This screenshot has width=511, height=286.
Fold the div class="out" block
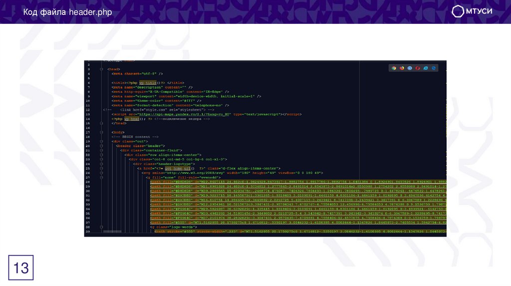101,142
